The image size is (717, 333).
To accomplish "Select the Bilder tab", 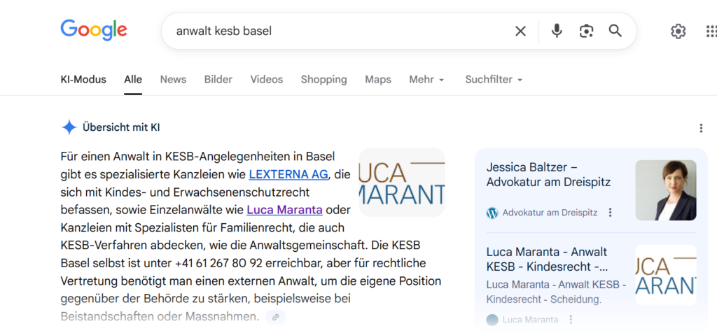I will tap(218, 80).
